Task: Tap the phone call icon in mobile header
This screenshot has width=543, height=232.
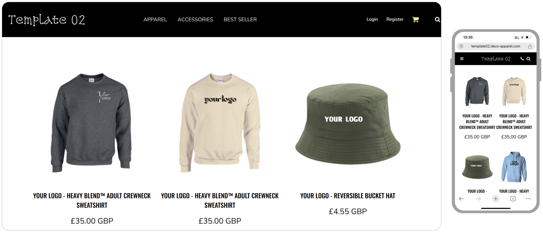Action: (522, 59)
